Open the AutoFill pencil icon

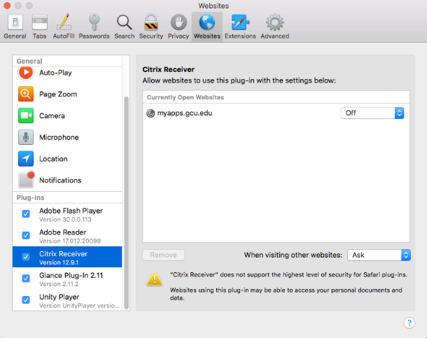coord(64,22)
